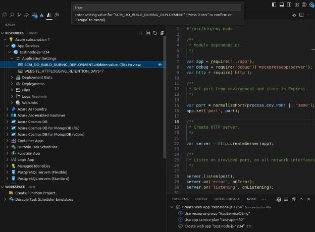Collapse Create Web App activity entry
The width and height of the screenshot is (315, 232).
pos(172,207)
